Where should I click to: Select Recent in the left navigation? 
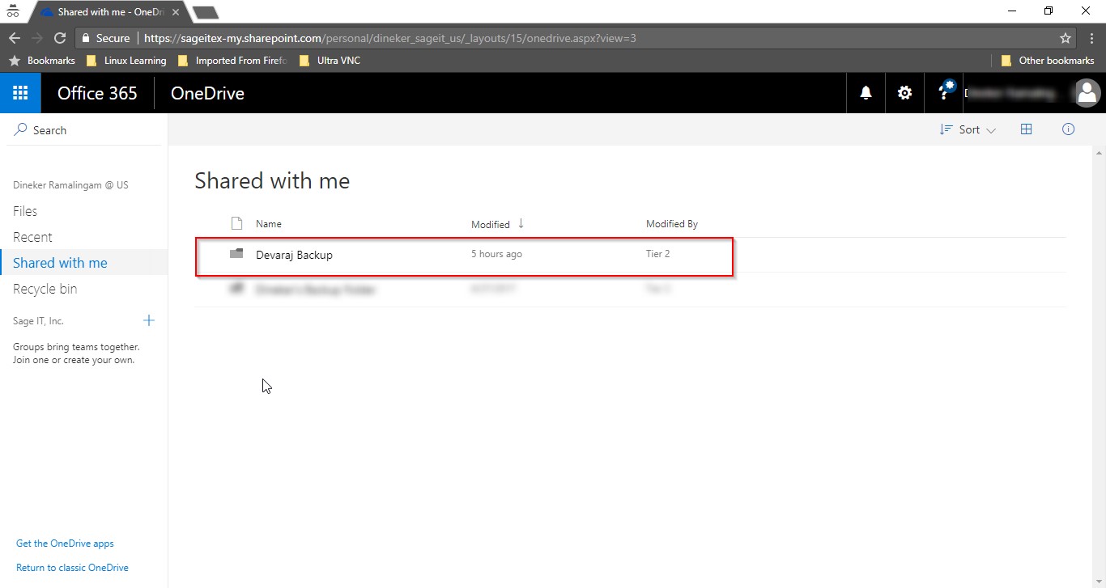32,237
